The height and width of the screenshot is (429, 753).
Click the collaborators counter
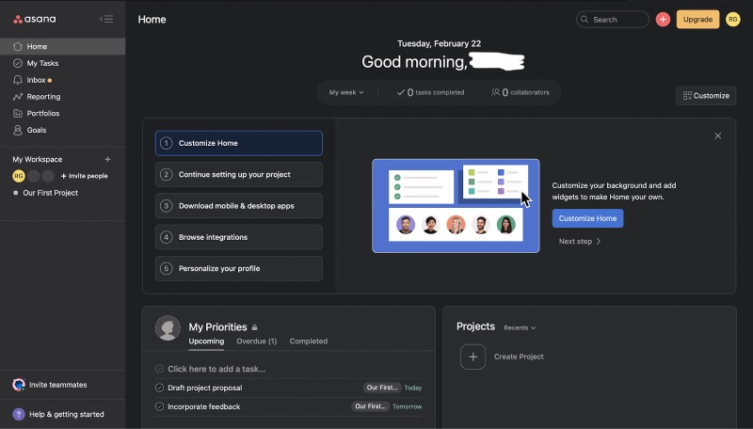point(521,92)
